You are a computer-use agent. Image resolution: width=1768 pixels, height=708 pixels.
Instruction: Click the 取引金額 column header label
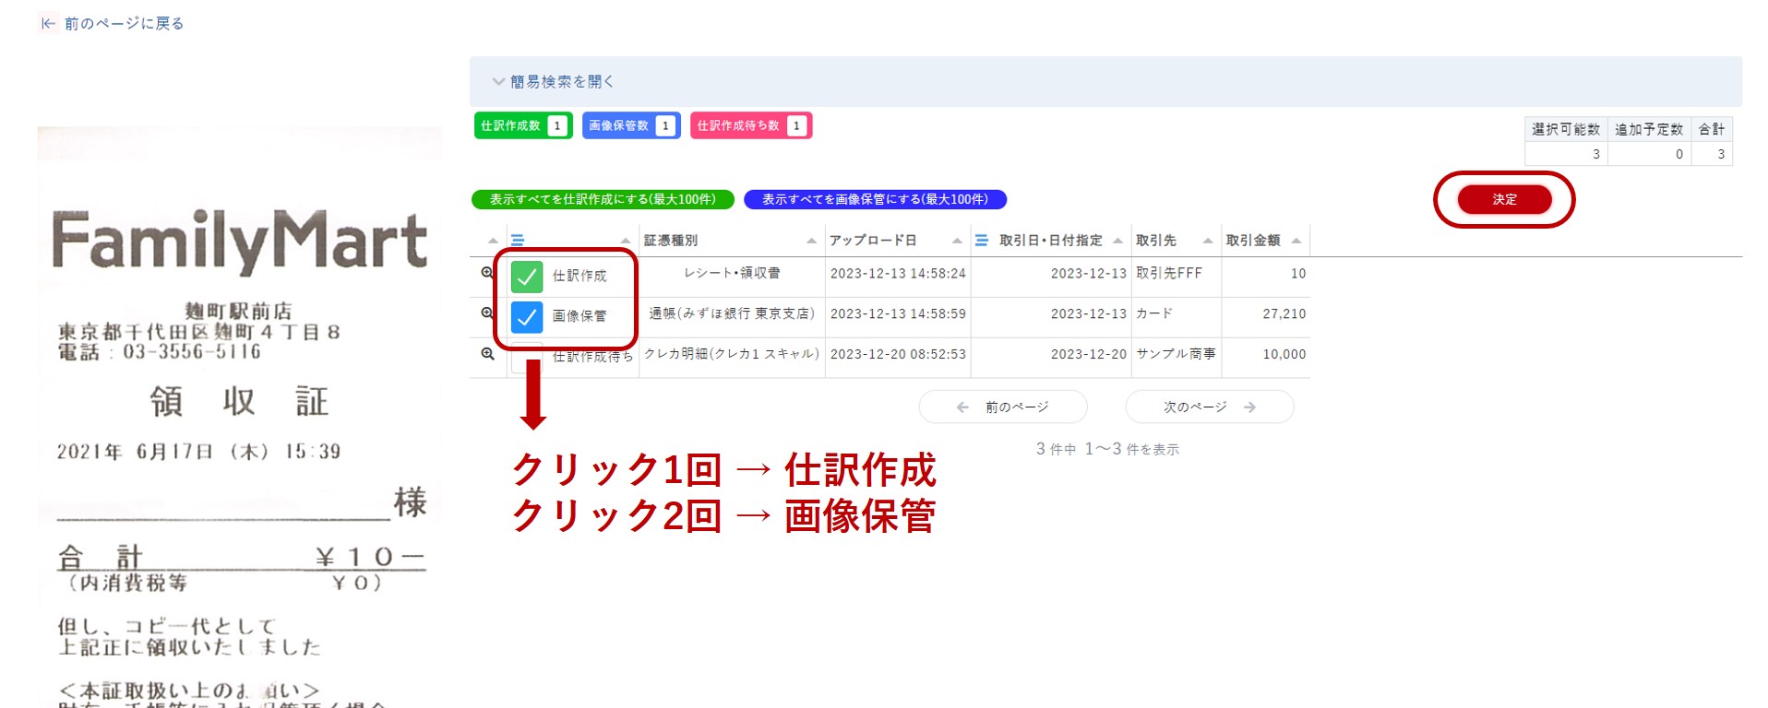pos(1253,241)
